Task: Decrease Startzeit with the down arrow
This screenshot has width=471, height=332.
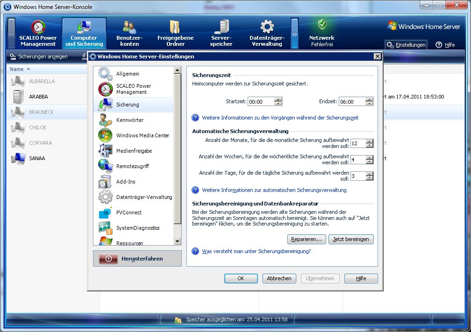Action: pyautogui.click(x=278, y=104)
